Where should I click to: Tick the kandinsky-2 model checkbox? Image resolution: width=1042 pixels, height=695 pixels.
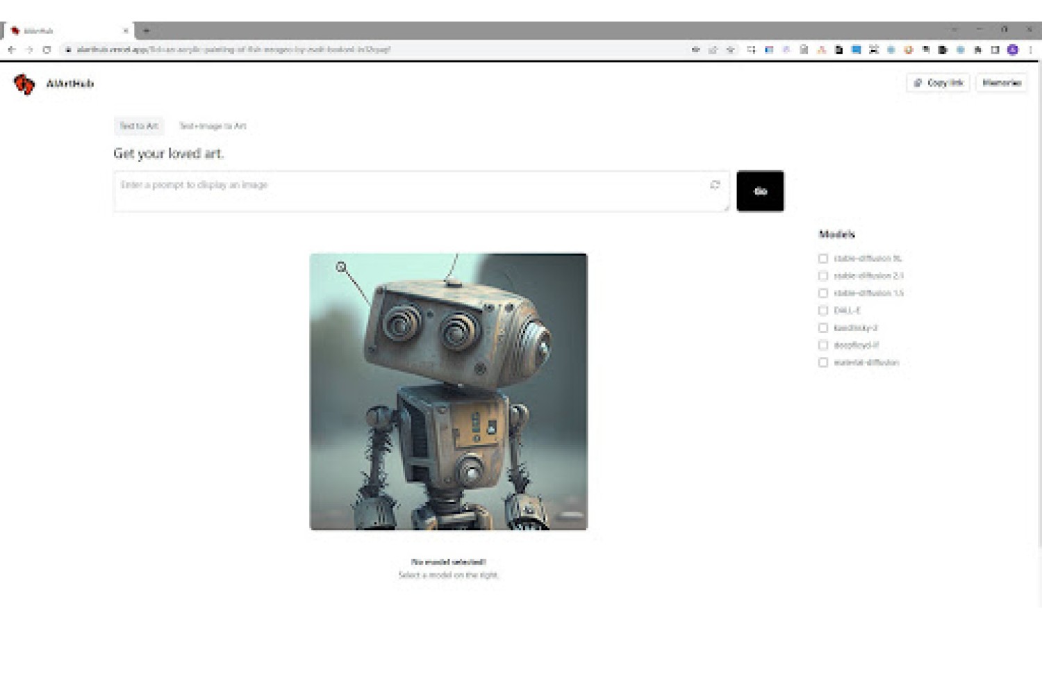(x=823, y=328)
